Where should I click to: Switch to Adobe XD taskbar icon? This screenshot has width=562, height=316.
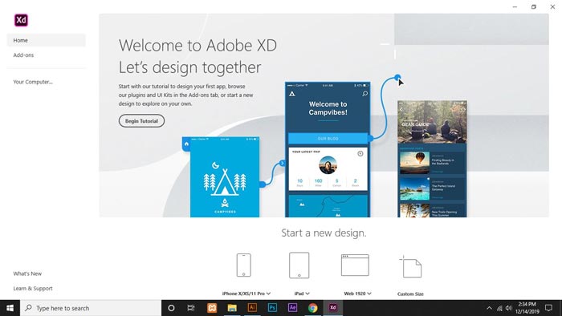point(333,308)
